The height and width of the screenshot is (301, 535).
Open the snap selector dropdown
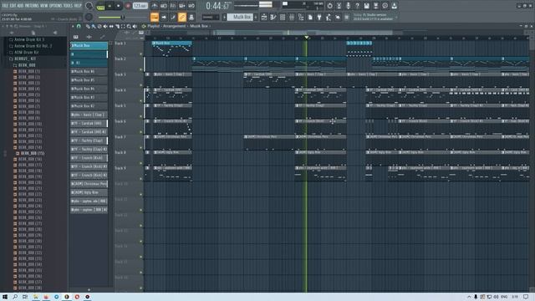(210, 17)
